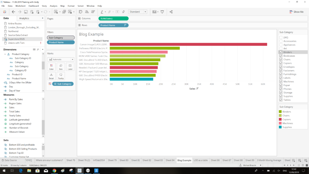Uncheck the Tables filter checkbox
This screenshot has width=309, height=174.
click(281, 100)
